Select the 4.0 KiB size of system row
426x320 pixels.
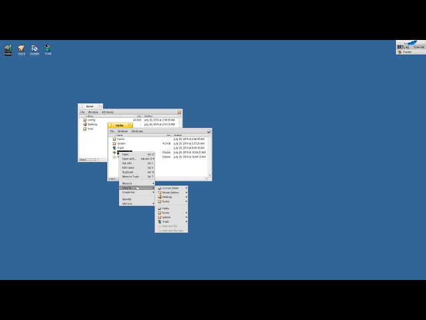(x=166, y=144)
